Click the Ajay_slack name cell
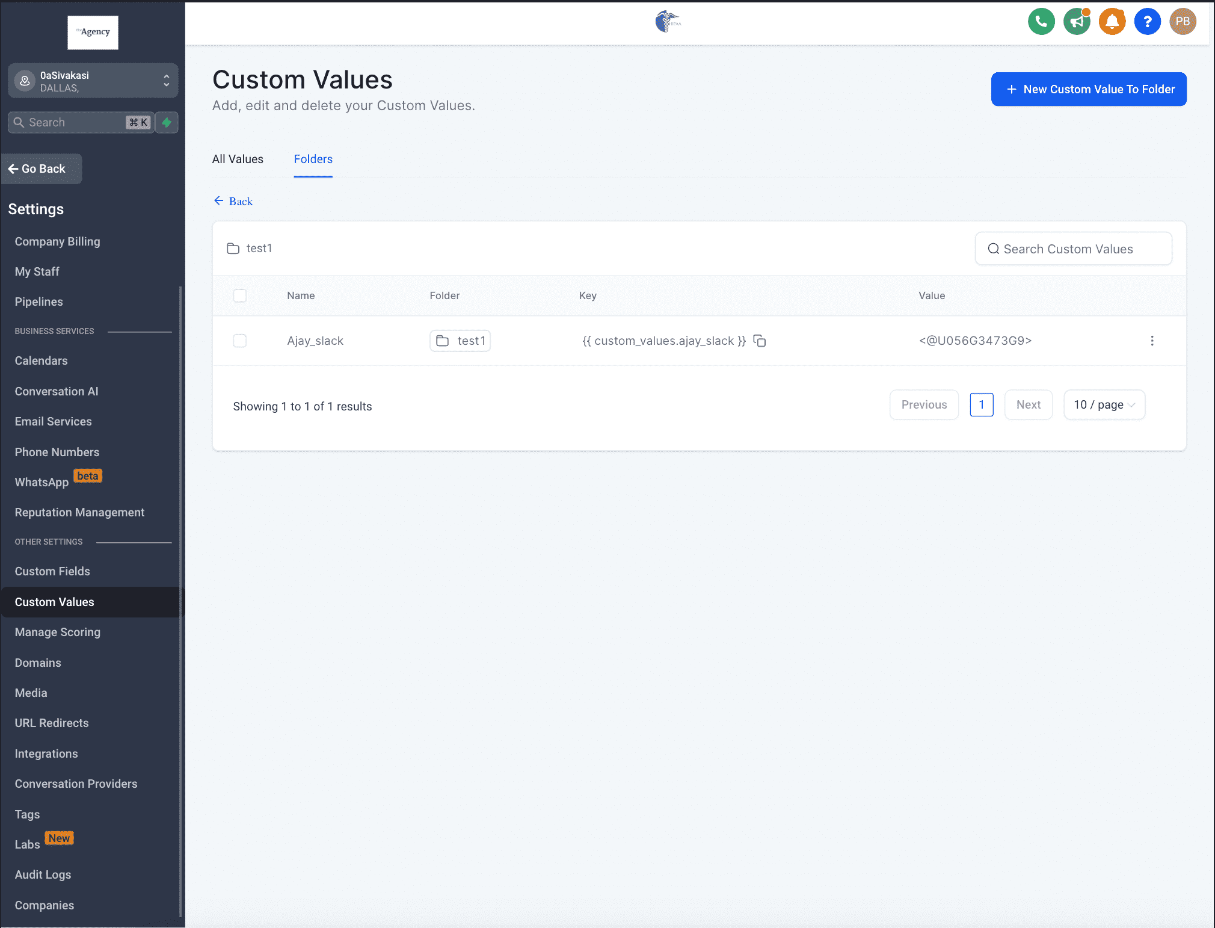The width and height of the screenshot is (1215, 928). (315, 341)
